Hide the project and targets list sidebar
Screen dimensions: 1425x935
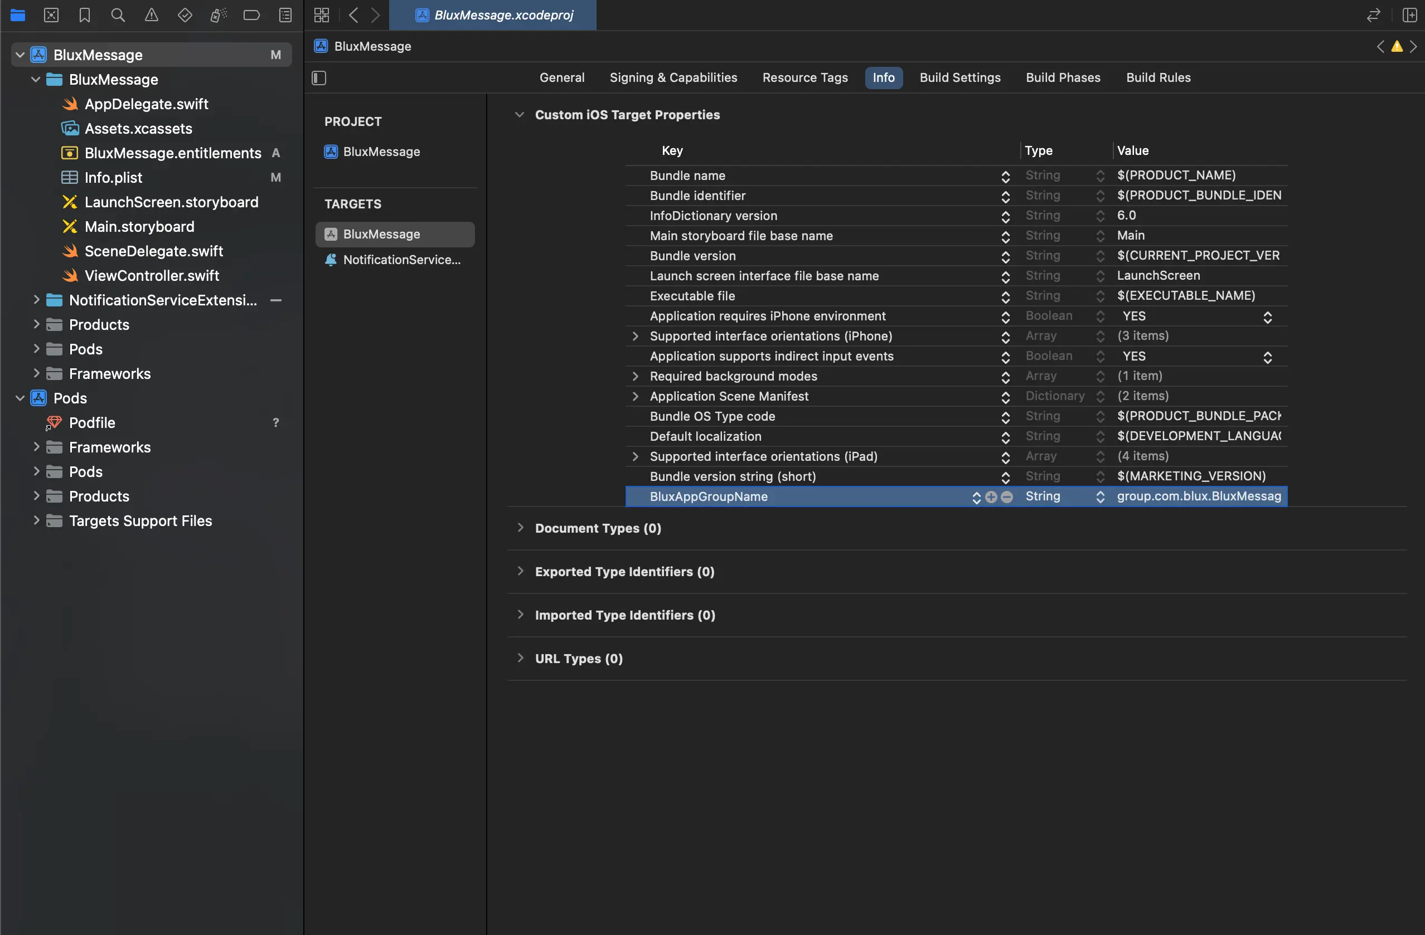pyautogui.click(x=319, y=78)
